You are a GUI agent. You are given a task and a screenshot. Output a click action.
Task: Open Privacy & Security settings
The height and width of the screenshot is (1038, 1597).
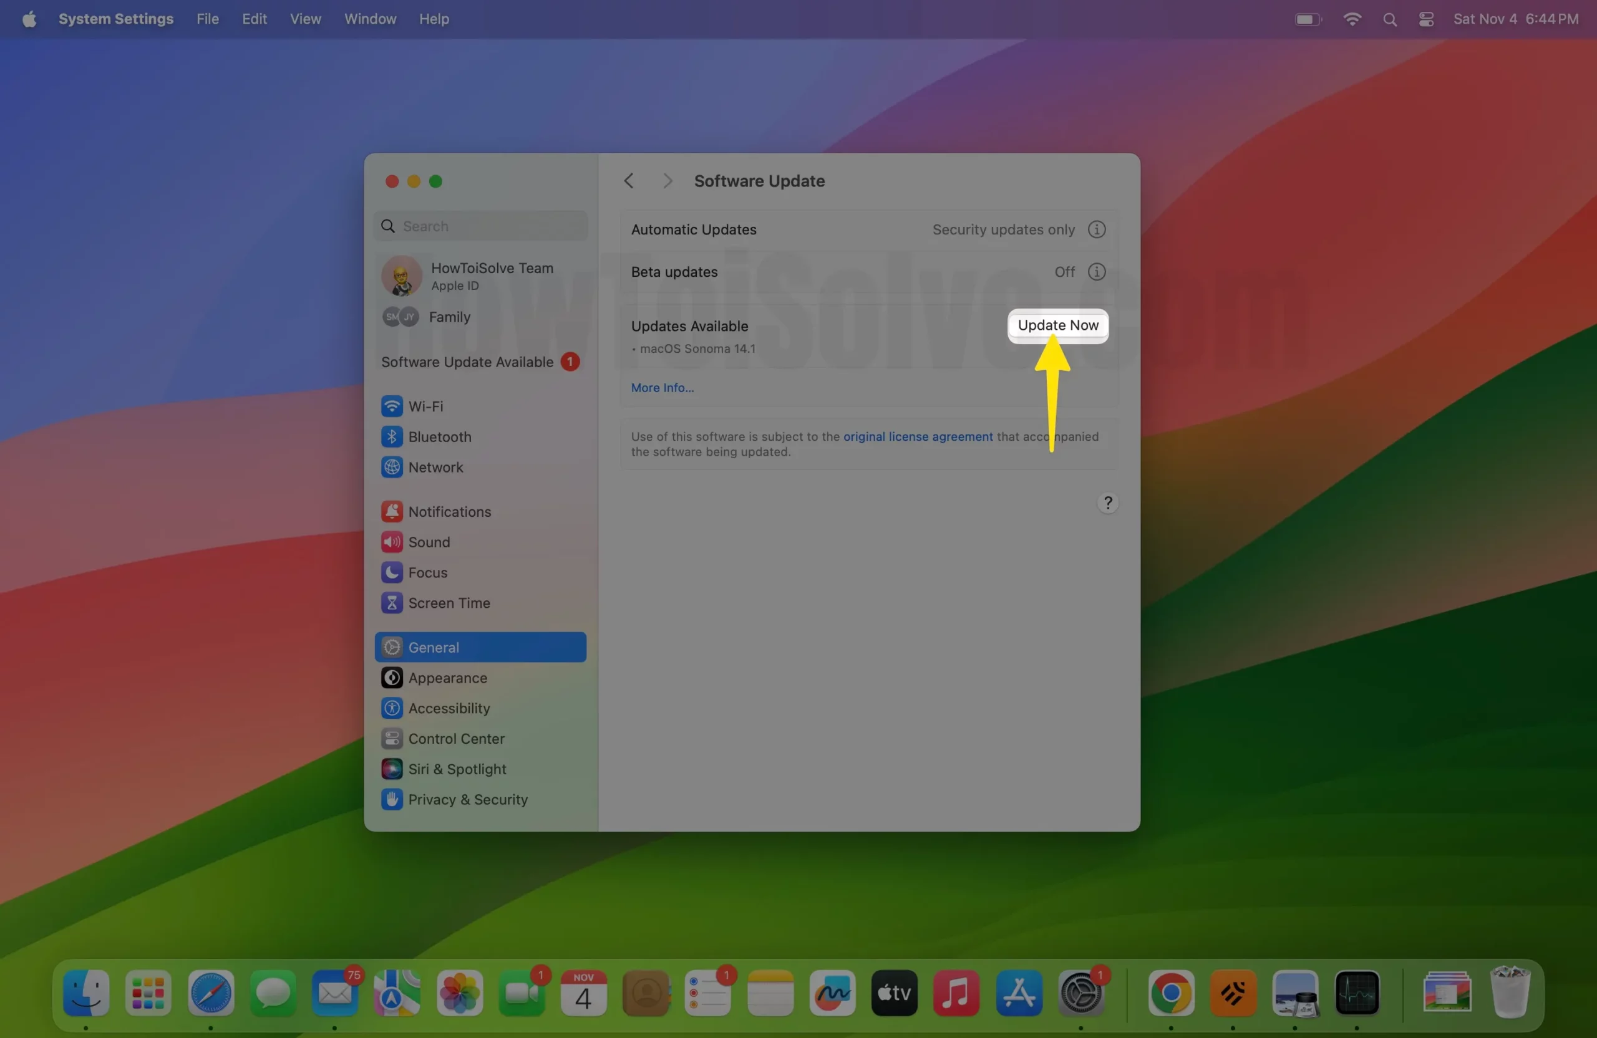point(480,799)
